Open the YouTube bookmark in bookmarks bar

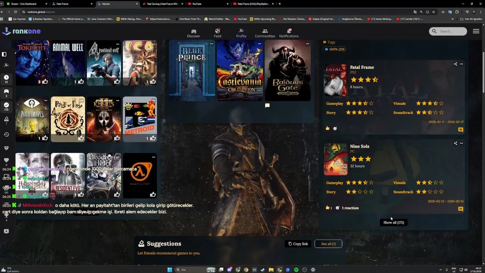240,19
